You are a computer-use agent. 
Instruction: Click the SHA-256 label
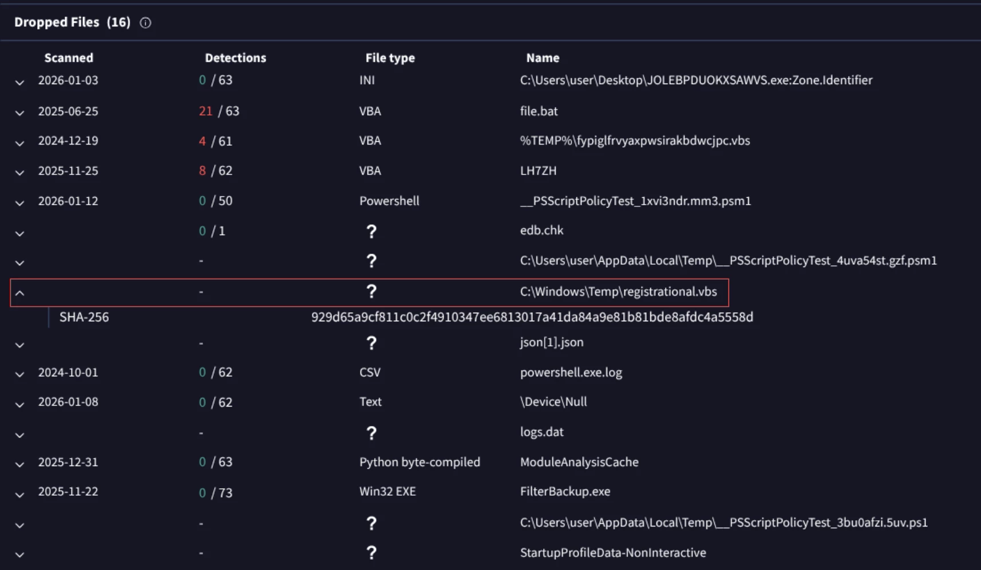click(84, 317)
